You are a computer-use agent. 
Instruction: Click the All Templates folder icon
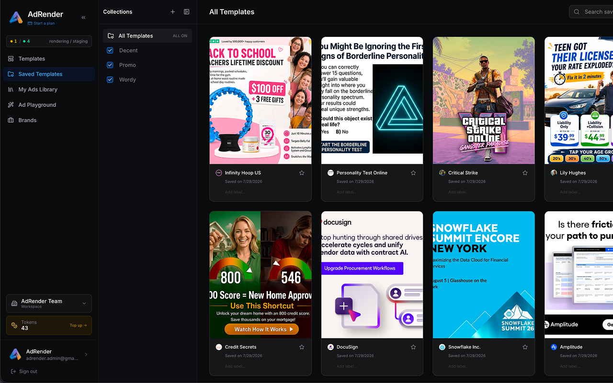111,36
